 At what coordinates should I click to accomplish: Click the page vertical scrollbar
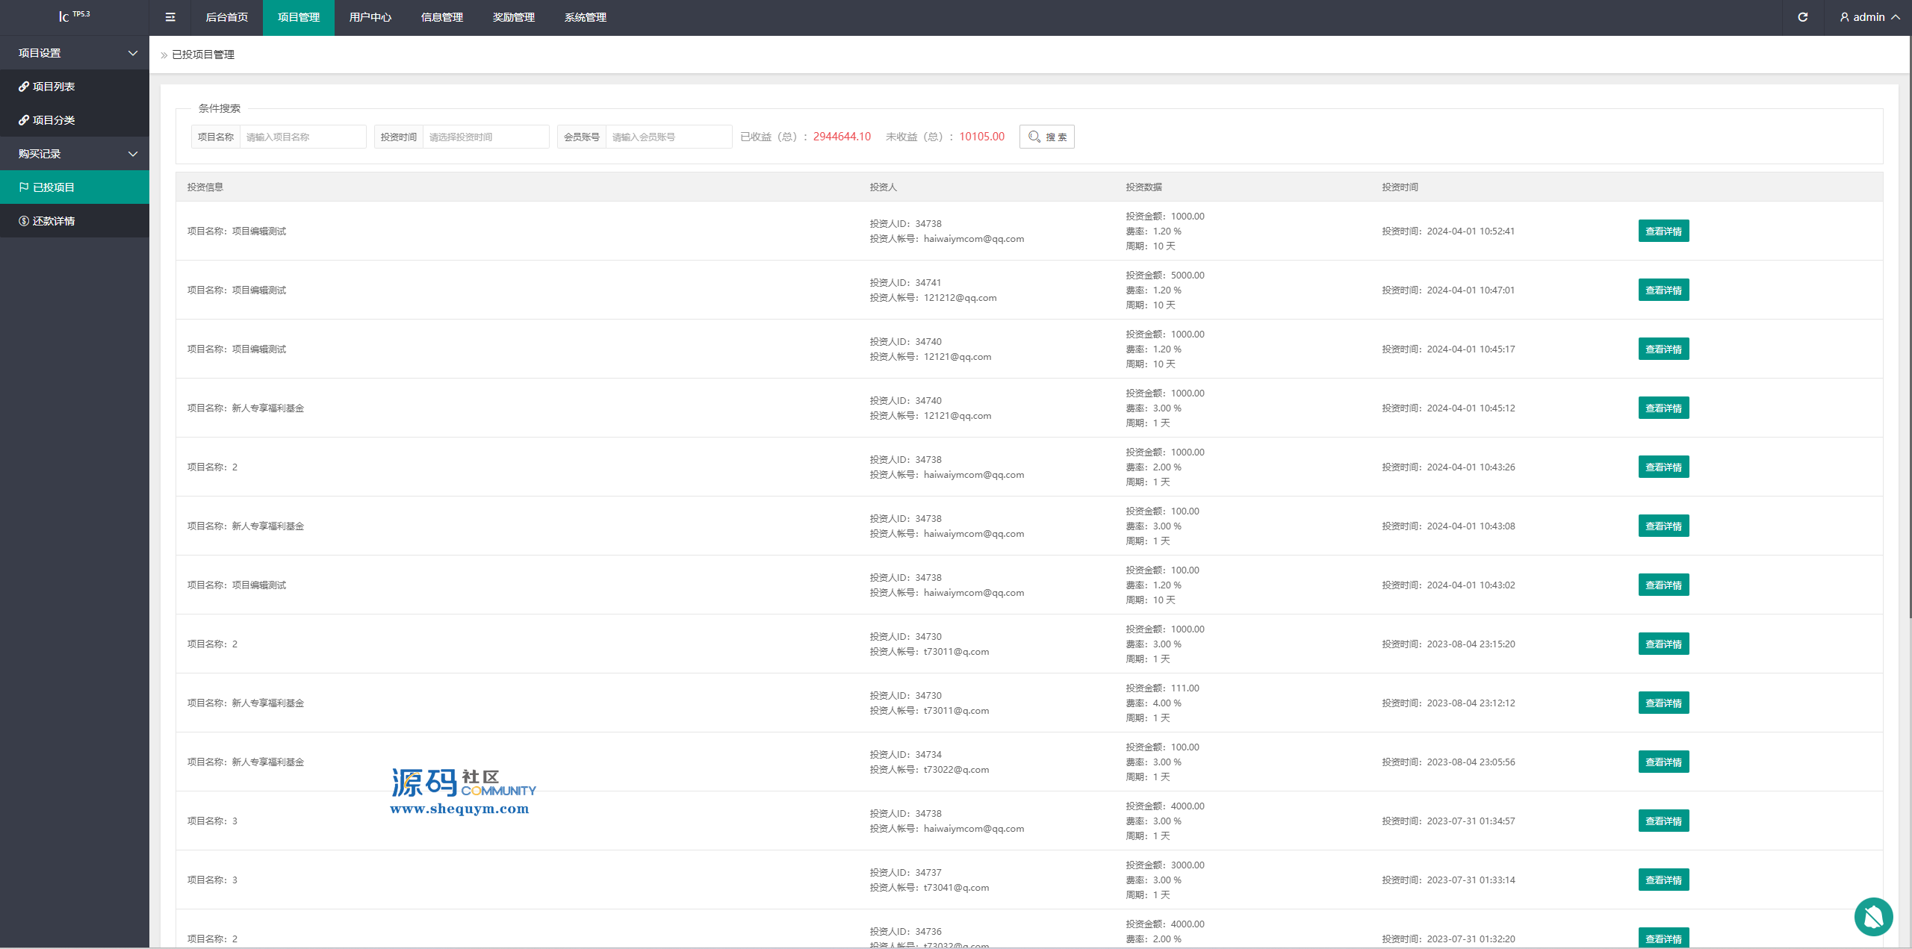1910,329
